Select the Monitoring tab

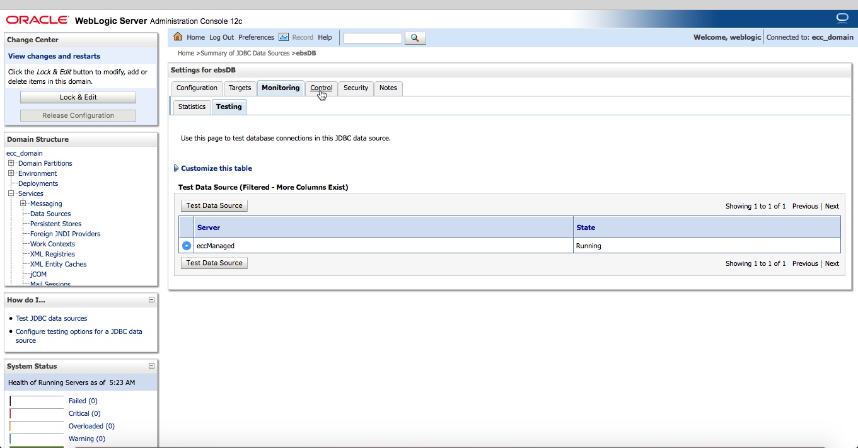click(x=281, y=88)
